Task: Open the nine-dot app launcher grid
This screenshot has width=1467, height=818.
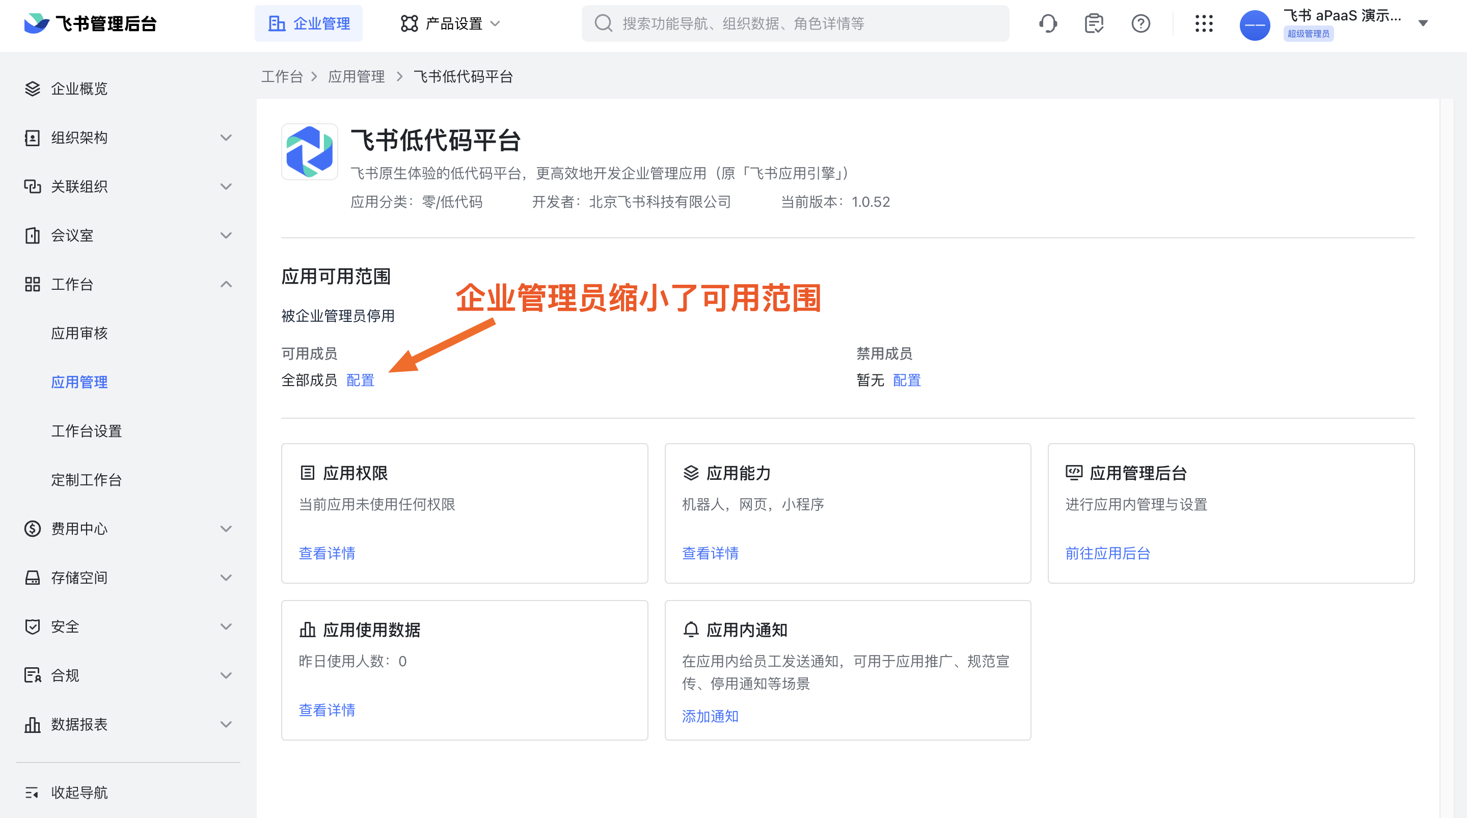Action: click(x=1204, y=23)
